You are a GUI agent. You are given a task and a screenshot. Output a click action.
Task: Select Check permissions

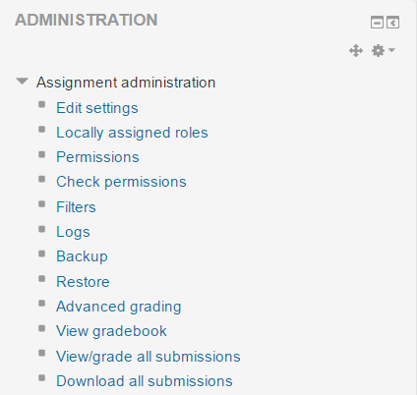121,182
